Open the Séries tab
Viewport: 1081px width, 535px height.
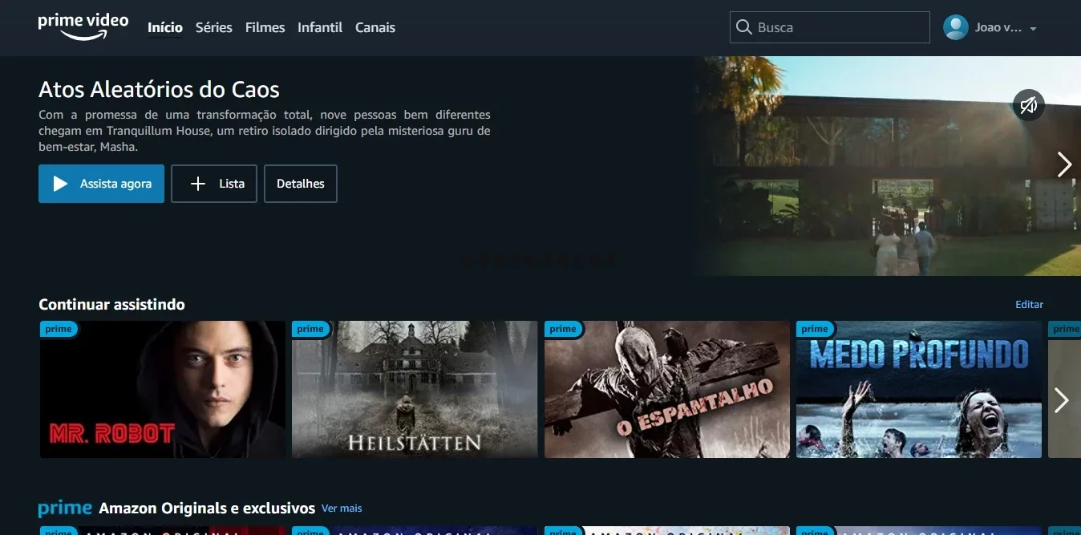pyautogui.click(x=214, y=27)
